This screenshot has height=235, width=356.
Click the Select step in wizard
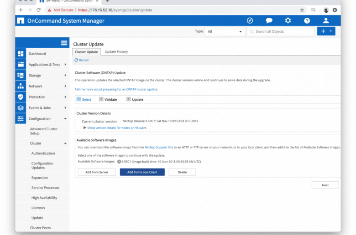tap(84, 99)
